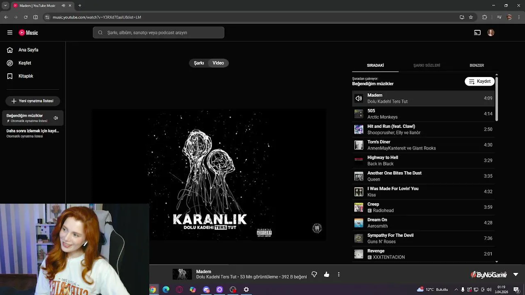Open the tab search dropdown in Chrome
Viewport: 525px width, 295px height.
point(5,6)
